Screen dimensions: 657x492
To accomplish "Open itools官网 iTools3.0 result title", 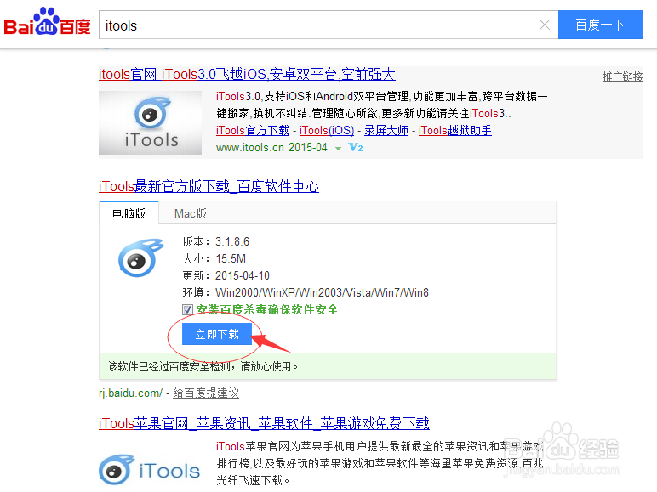I will tap(247, 74).
